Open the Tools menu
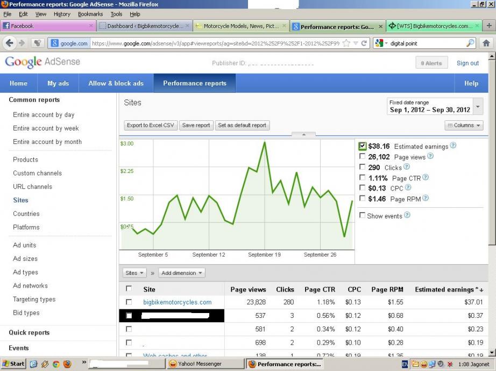 [x=116, y=14]
